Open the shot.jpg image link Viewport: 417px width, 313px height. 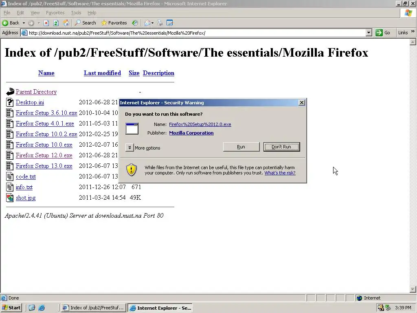click(x=26, y=198)
